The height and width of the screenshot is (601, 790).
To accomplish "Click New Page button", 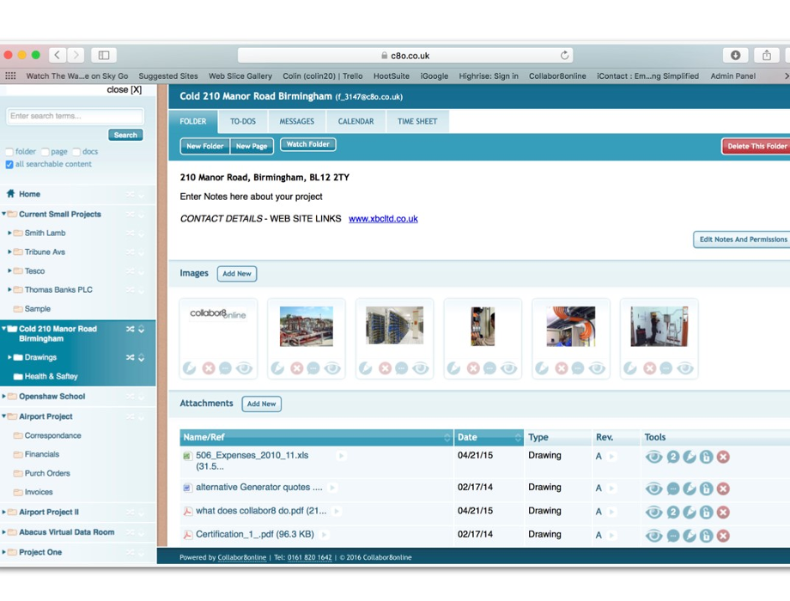I will tap(252, 146).
